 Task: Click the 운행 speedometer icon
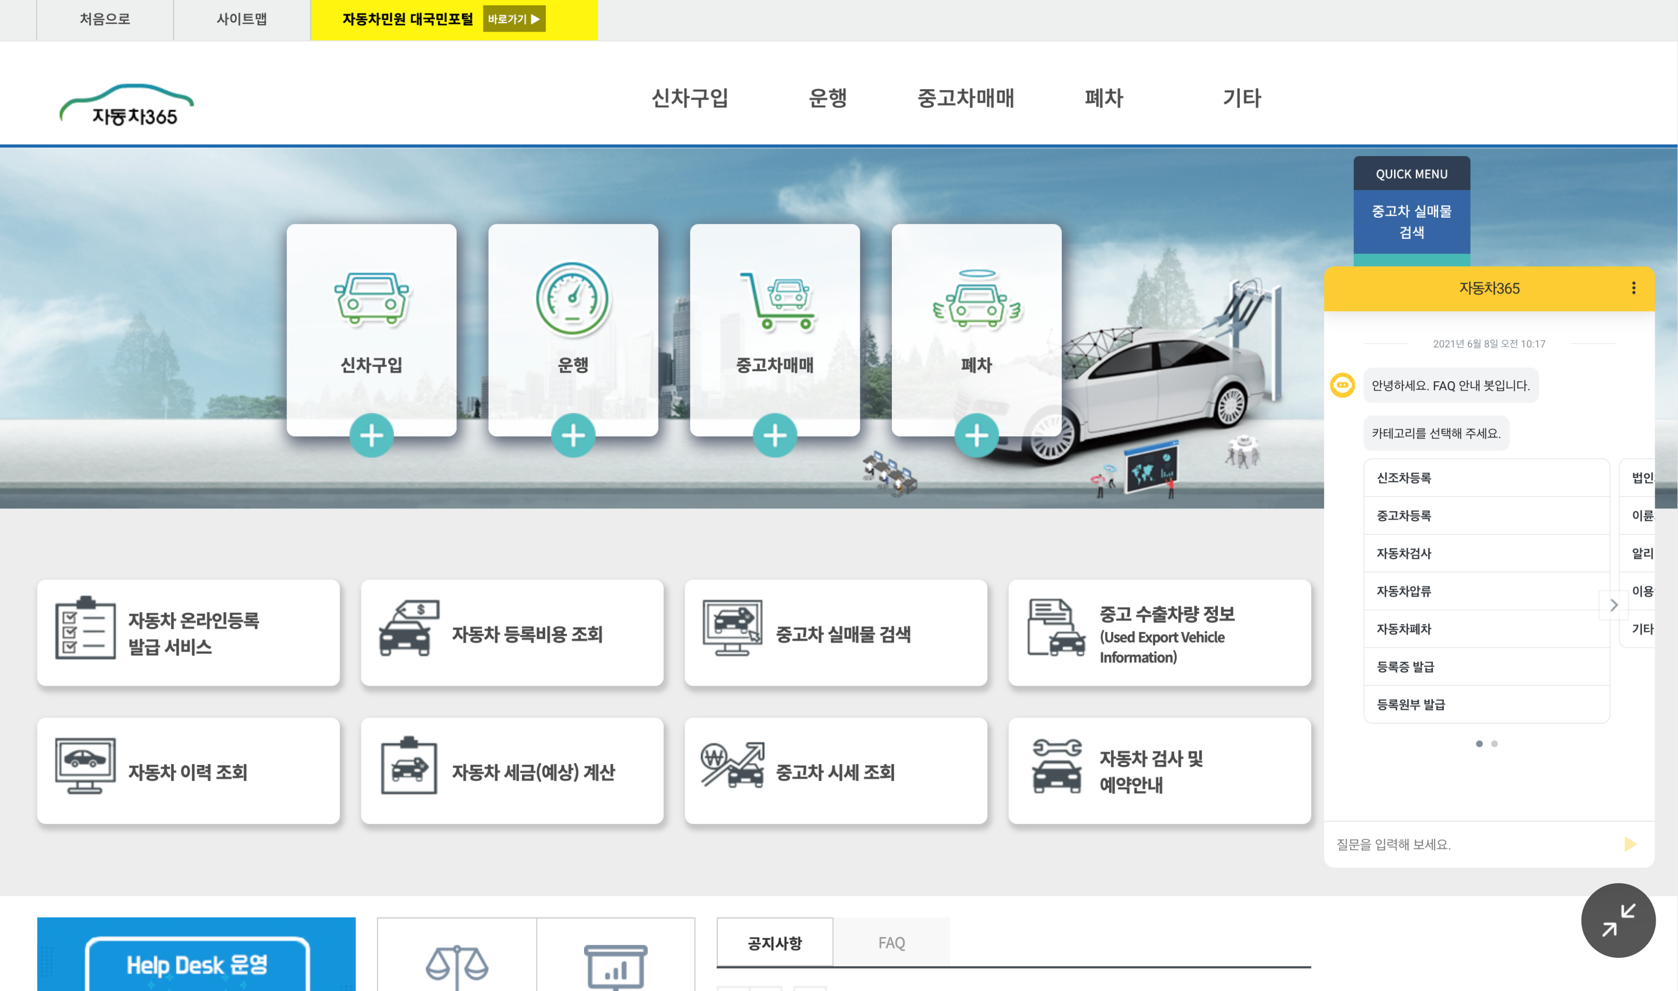click(573, 299)
